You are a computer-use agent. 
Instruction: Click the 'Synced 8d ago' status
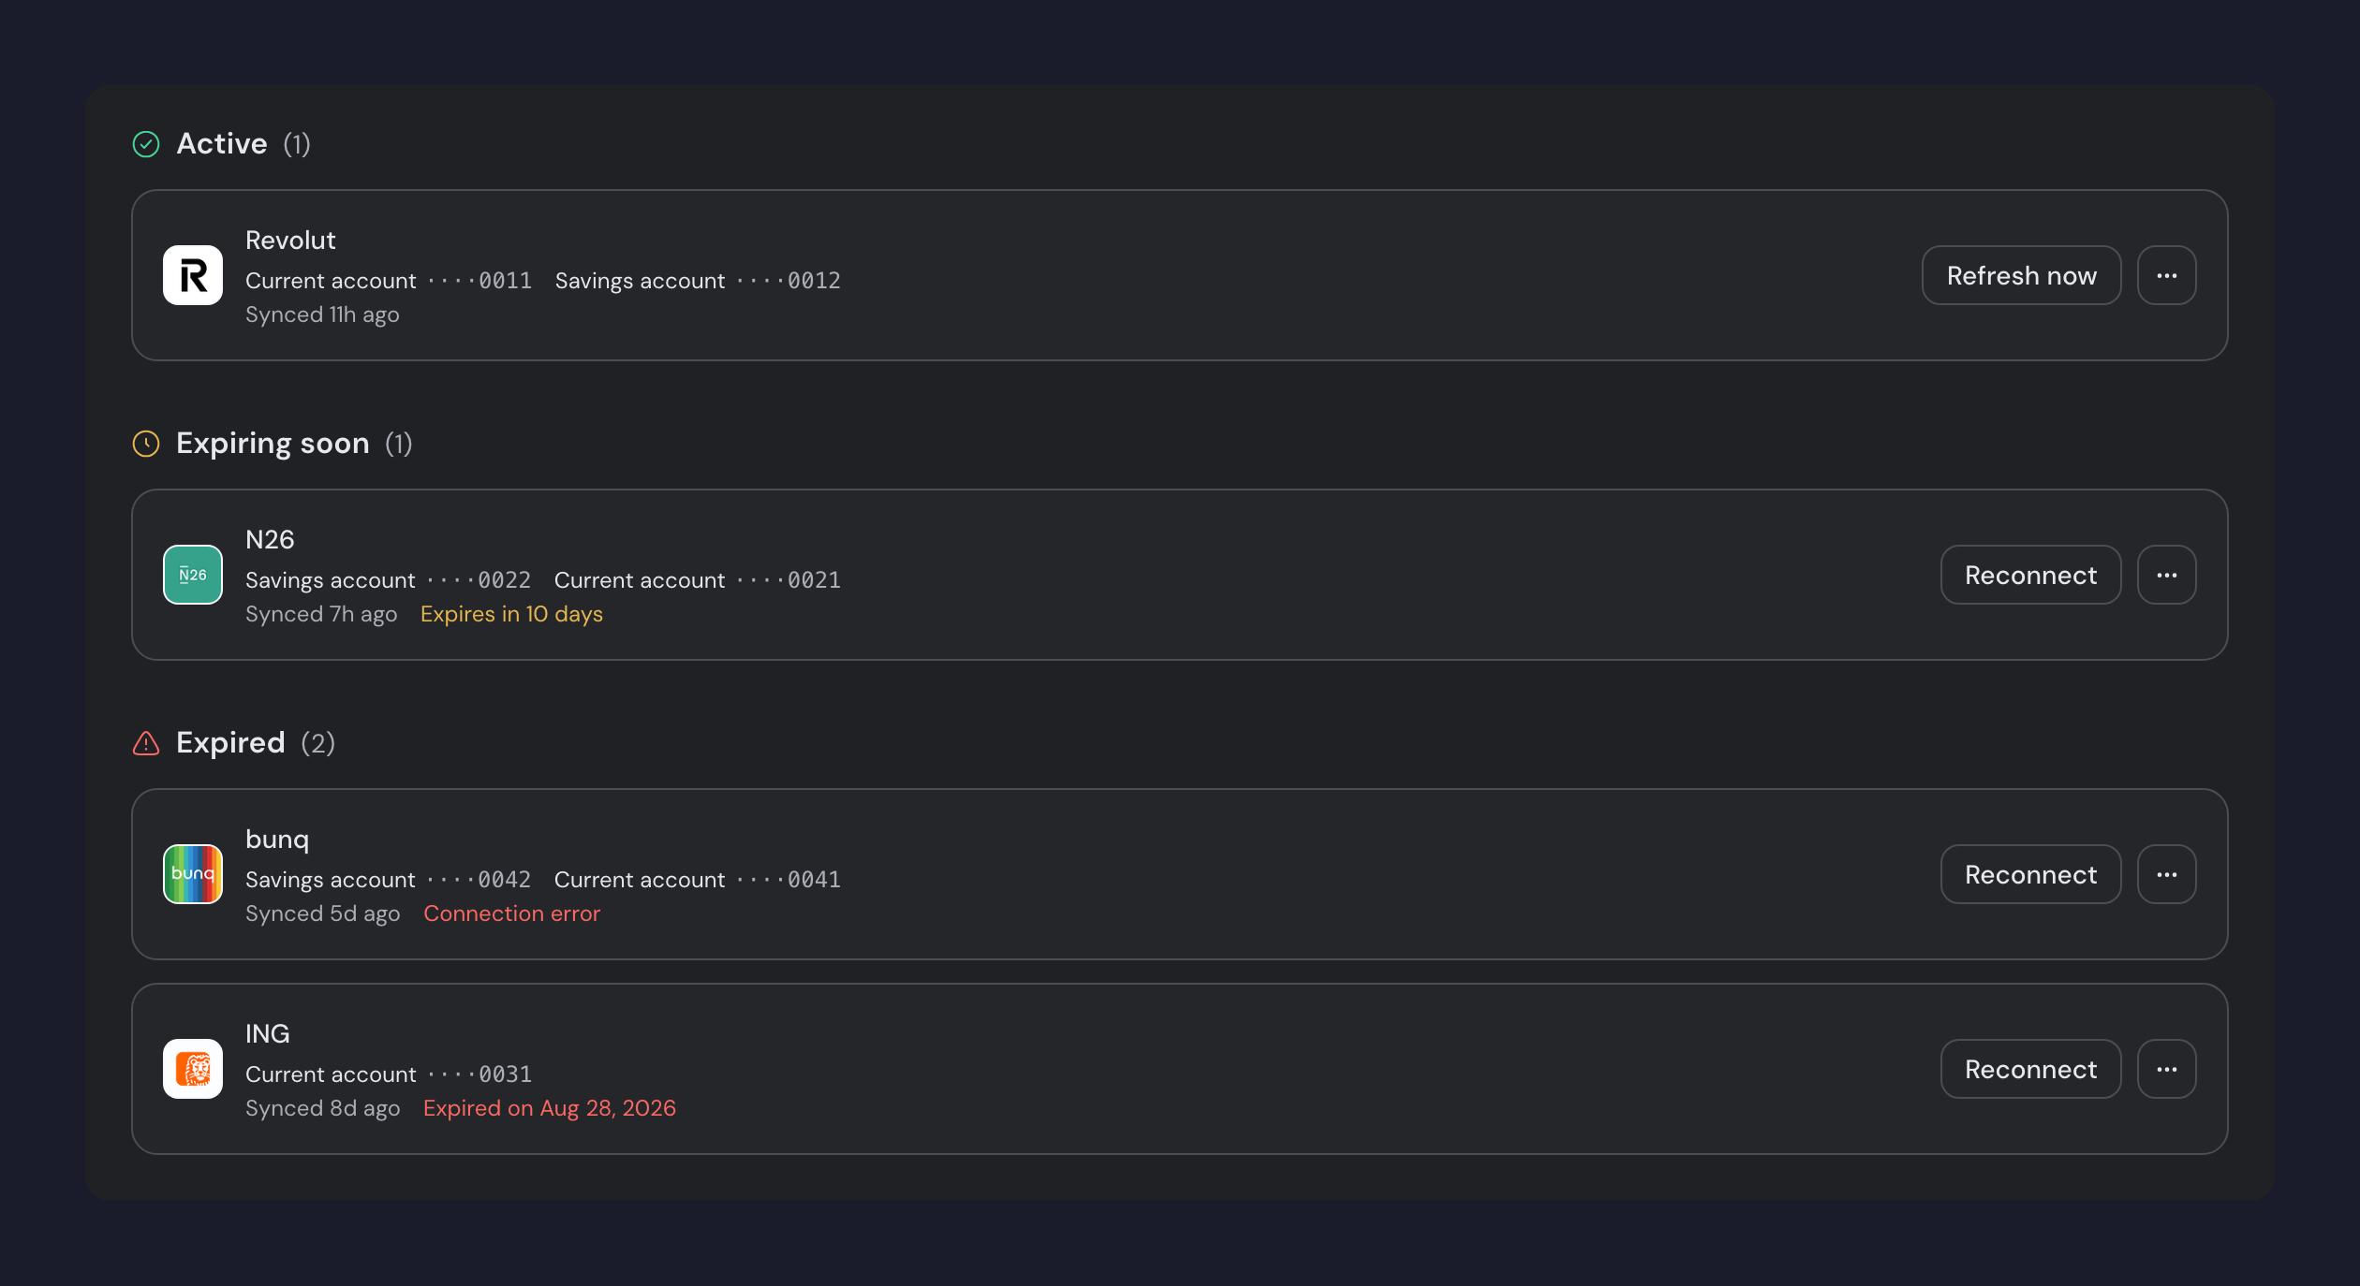coord(322,1108)
